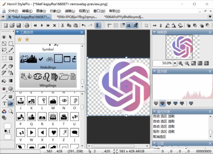
Task: Open the color picker tool
Action: 4,112
